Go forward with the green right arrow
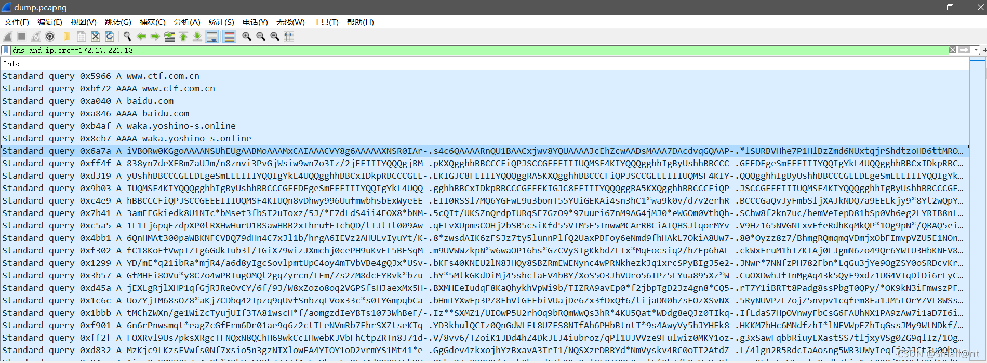The image size is (987, 363). coord(155,36)
